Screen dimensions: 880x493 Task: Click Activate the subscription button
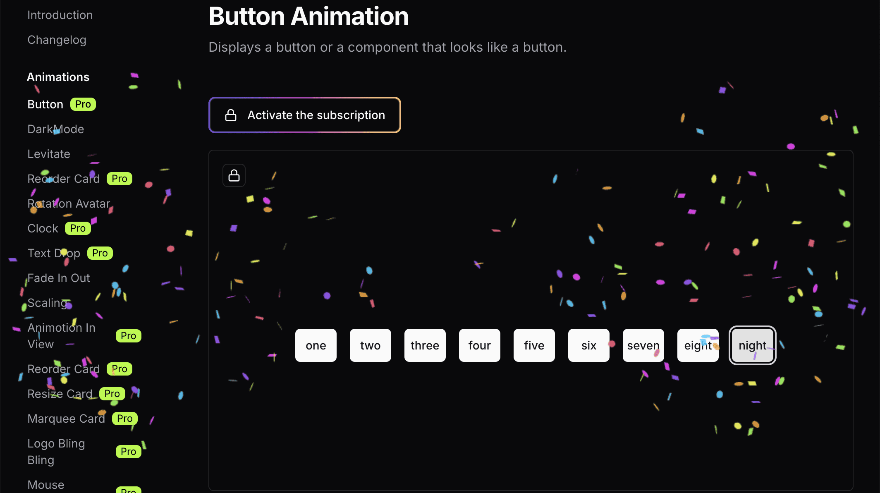pyautogui.click(x=305, y=115)
